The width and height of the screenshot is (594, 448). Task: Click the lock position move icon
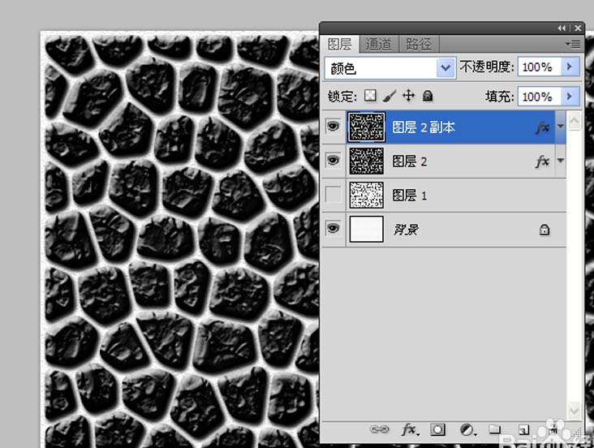click(x=408, y=96)
